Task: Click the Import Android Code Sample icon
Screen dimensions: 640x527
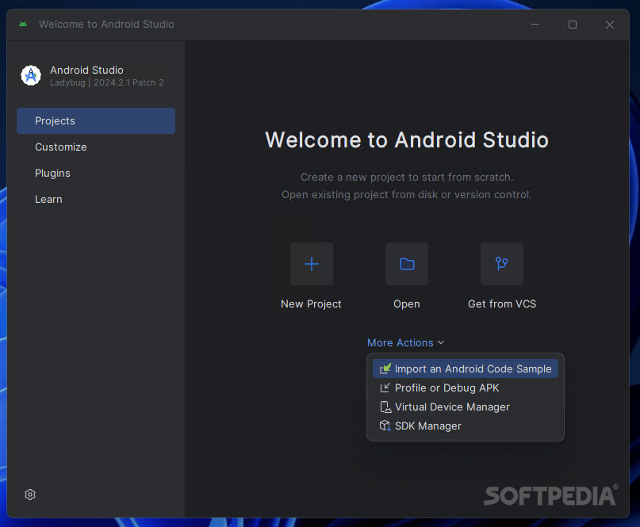Action: tap(385, 368)
